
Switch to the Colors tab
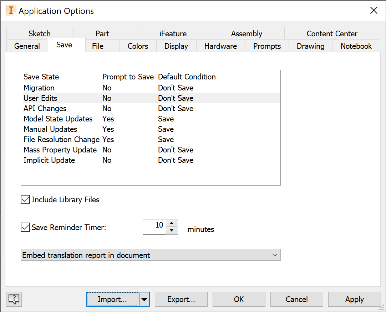138,46
